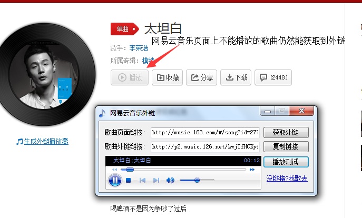Skip to previous track in player
Screen dimensions: 362x218
(142, 180)
